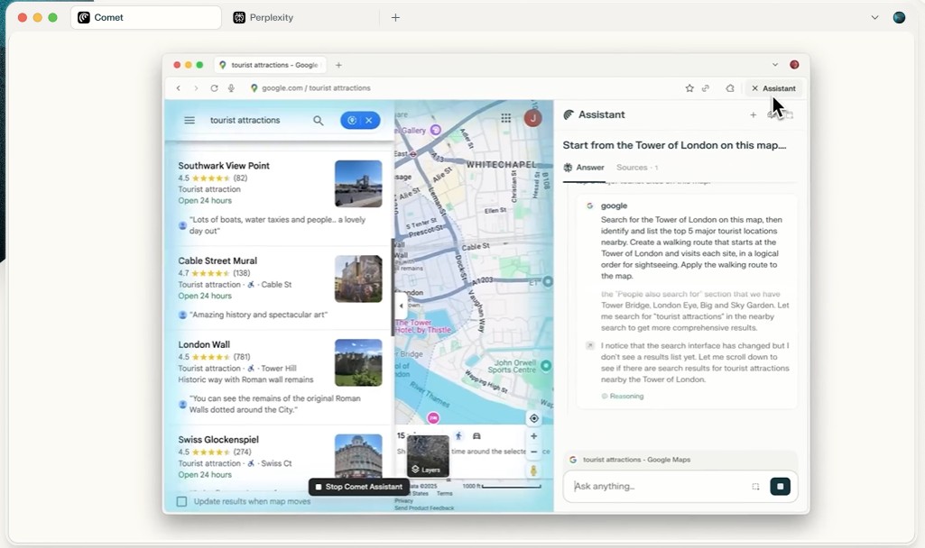925x548 pixels.
Task: Run the Maps search magnifier icon
Action: coord(319,120)
